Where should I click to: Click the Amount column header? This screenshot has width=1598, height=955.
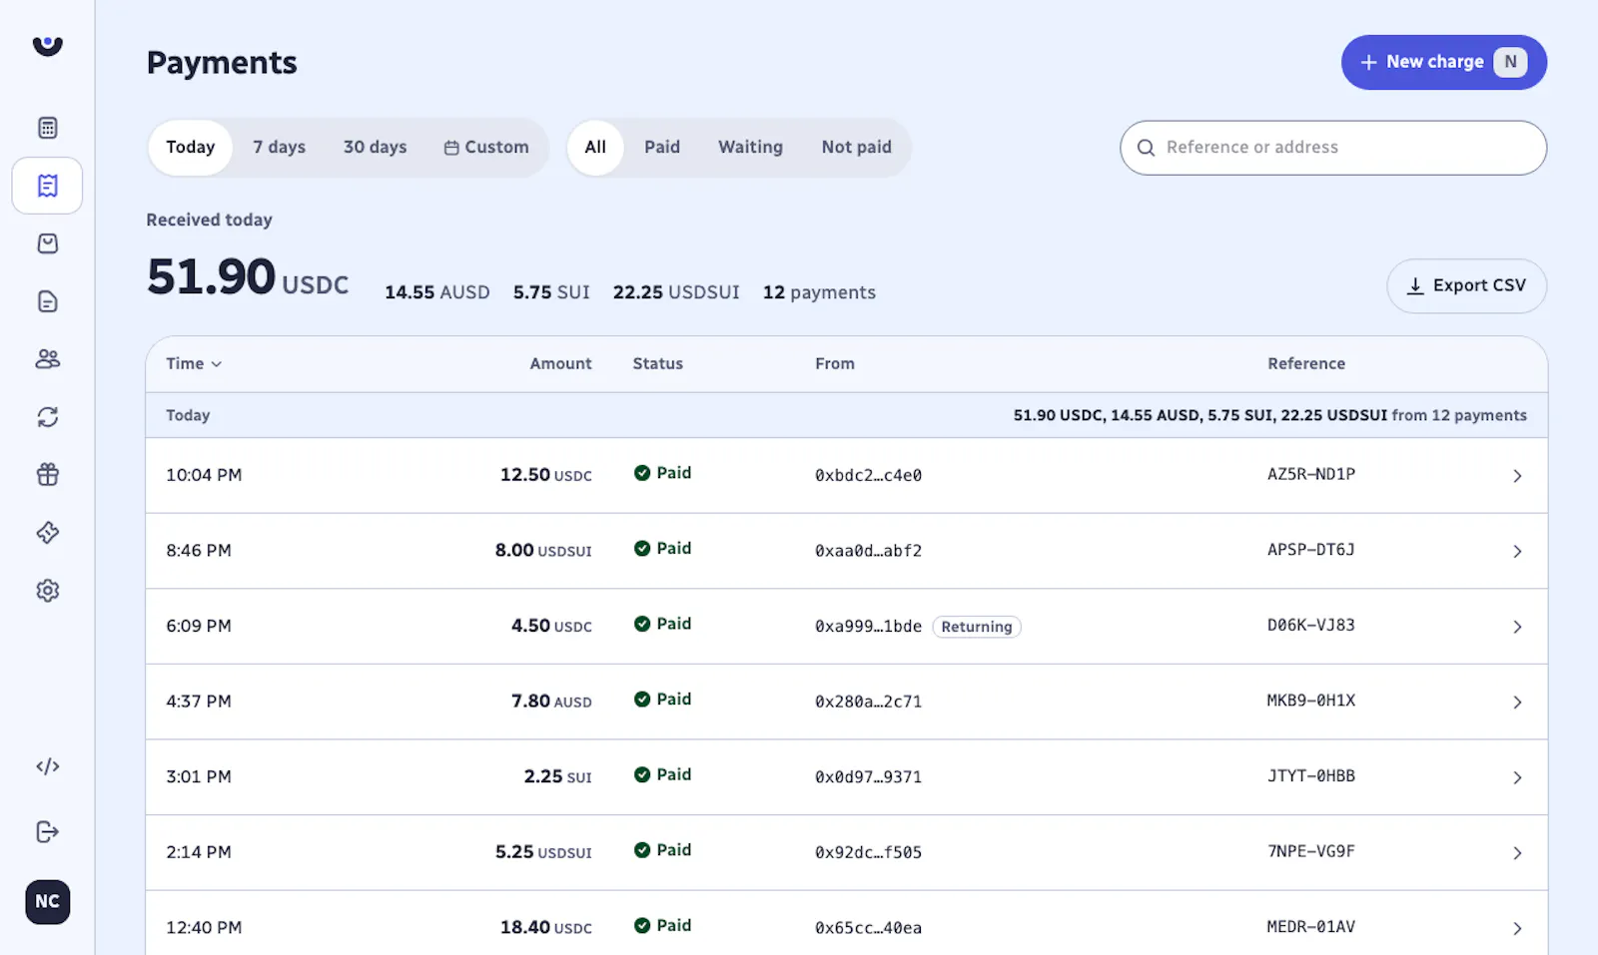(560, 364)
